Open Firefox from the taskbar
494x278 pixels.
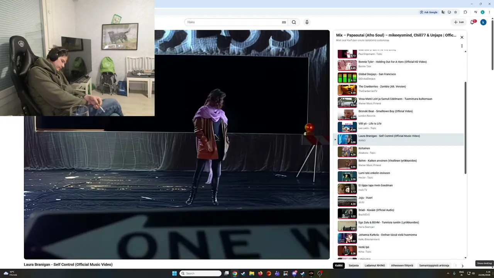tap(260, 273)
